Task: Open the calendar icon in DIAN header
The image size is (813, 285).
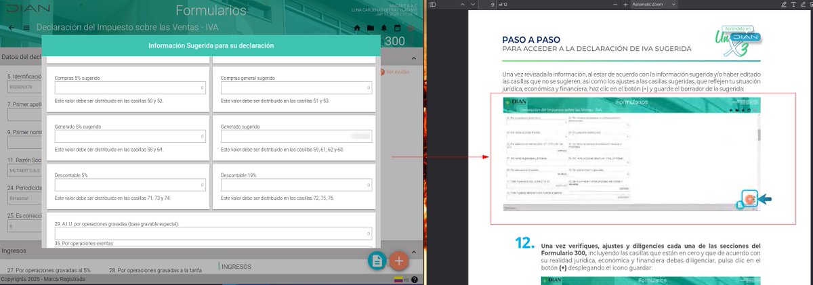Action: pyautogui.click(x=398, y=28)
